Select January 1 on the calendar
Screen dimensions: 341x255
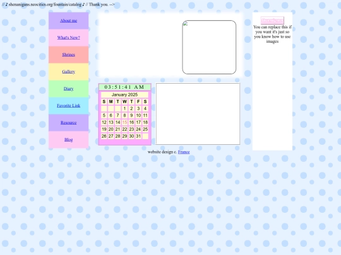pos(124,108)
